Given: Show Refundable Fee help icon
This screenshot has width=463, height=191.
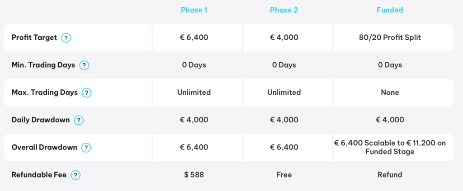Looking at the screenshot, I should (x=76, y=175).
